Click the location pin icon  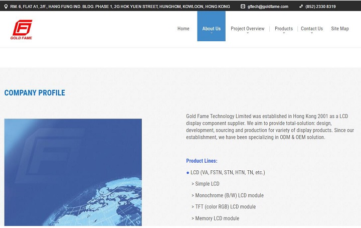[6, 7]
